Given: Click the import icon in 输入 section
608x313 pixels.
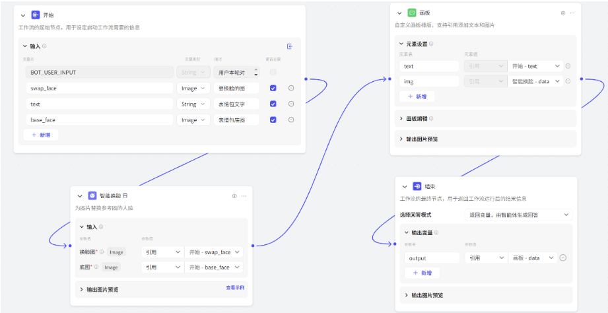Looking at the screenshot, I should (290, 46).
